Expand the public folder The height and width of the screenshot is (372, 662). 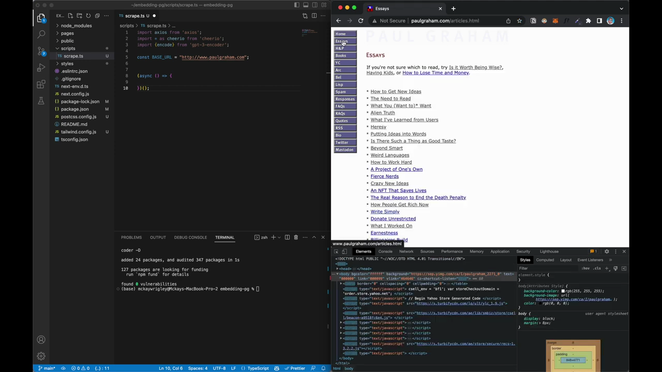click(x=67, y=41)
